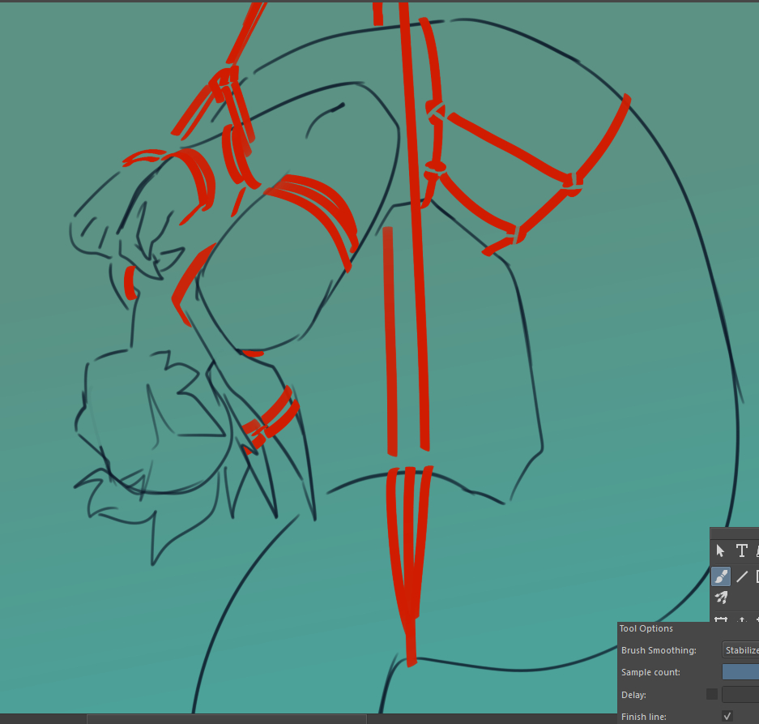Enable the Delay checkbox
The height and width of the screenshot is (724, 759).
click(x=711, y=694)
